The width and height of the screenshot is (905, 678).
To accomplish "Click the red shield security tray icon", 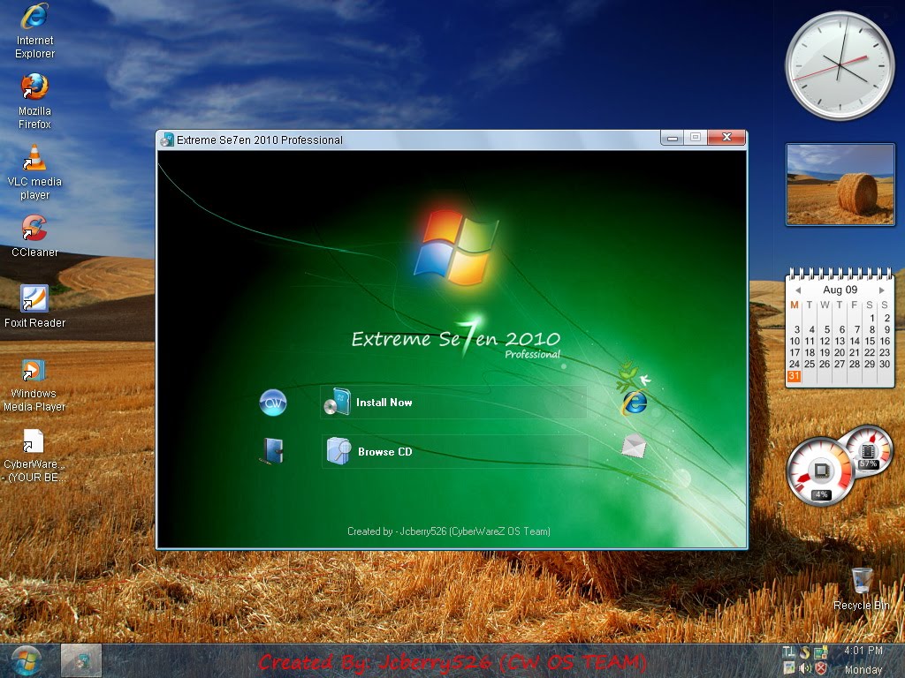I will coord(820,669).
